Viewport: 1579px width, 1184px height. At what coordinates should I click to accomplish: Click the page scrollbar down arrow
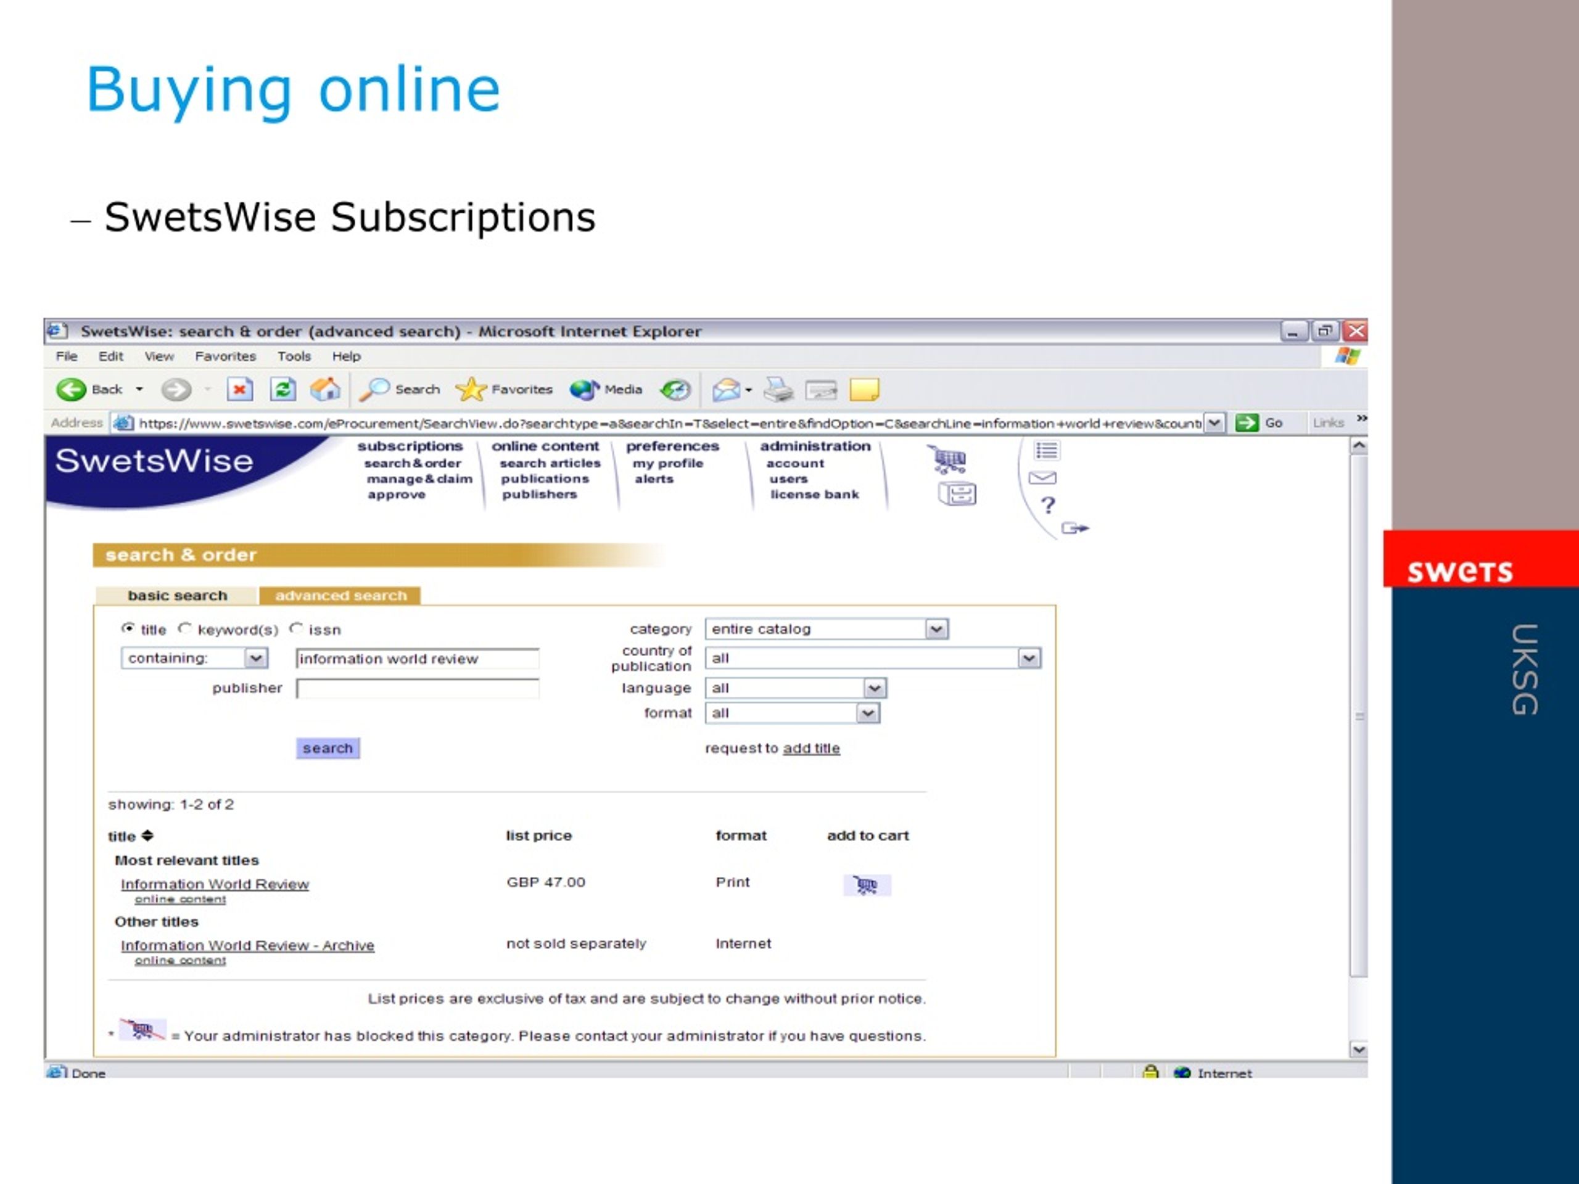(1358, 1049)
